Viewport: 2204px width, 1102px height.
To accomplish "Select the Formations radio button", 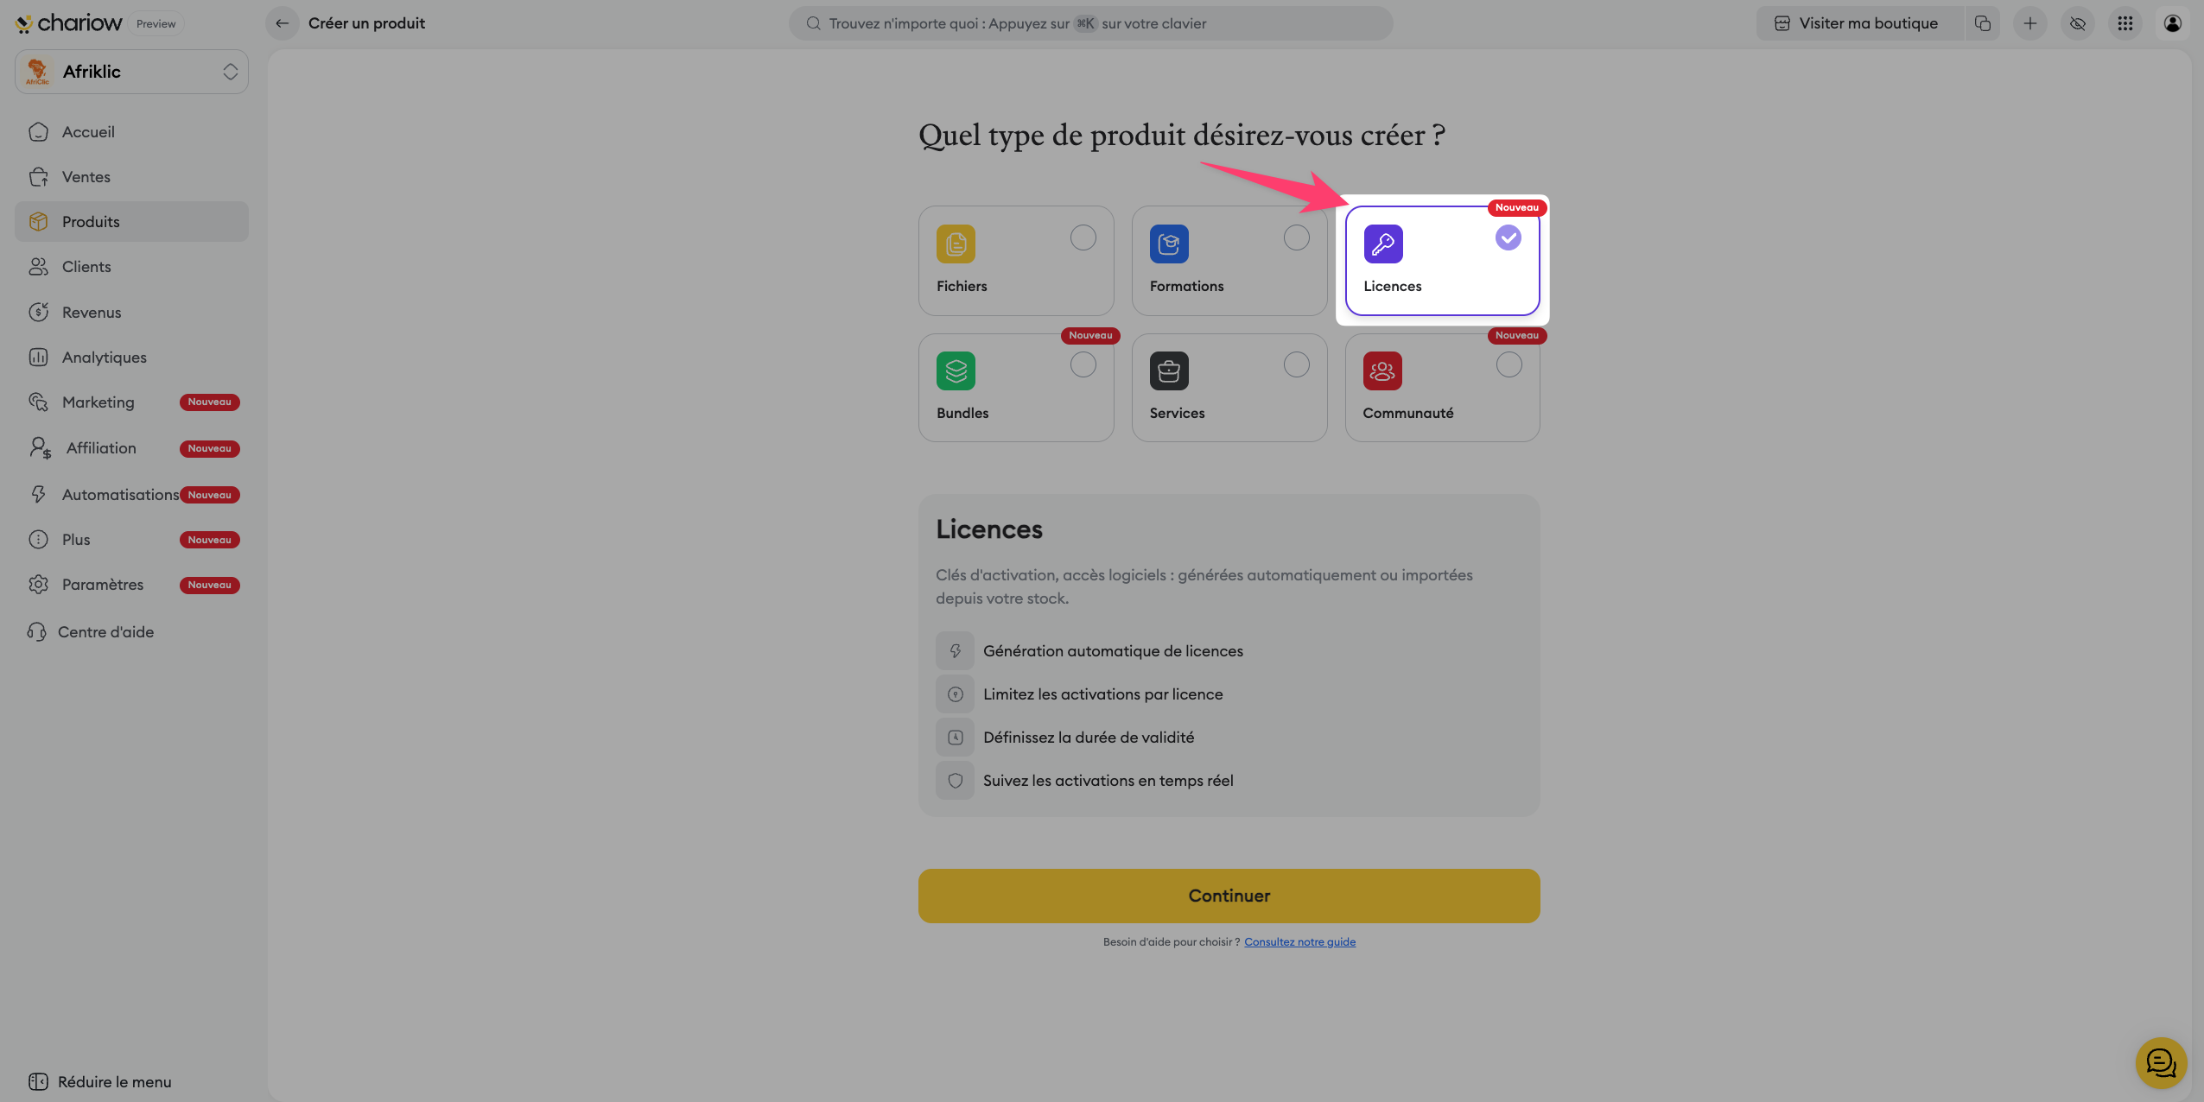I will coord(1296,237).
